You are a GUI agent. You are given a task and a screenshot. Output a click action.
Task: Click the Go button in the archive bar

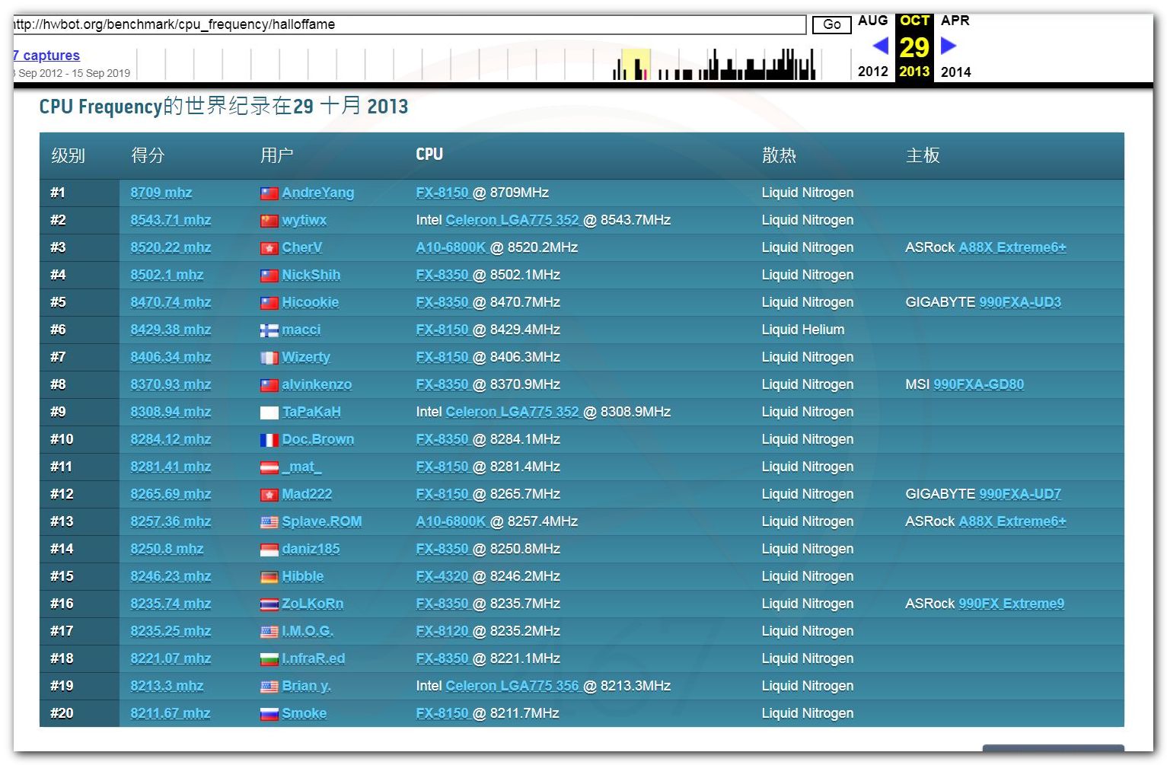pos(831,24)
